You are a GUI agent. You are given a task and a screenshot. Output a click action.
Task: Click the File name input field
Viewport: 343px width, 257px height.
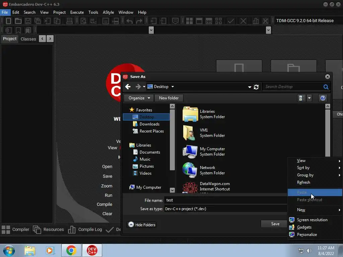[225, 200]
